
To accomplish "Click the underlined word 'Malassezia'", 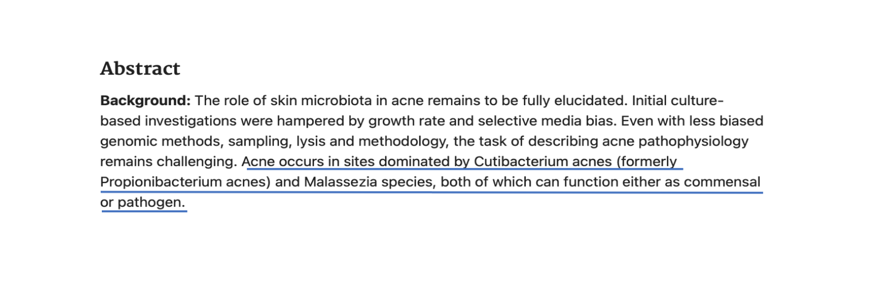I will pos(340,182).
